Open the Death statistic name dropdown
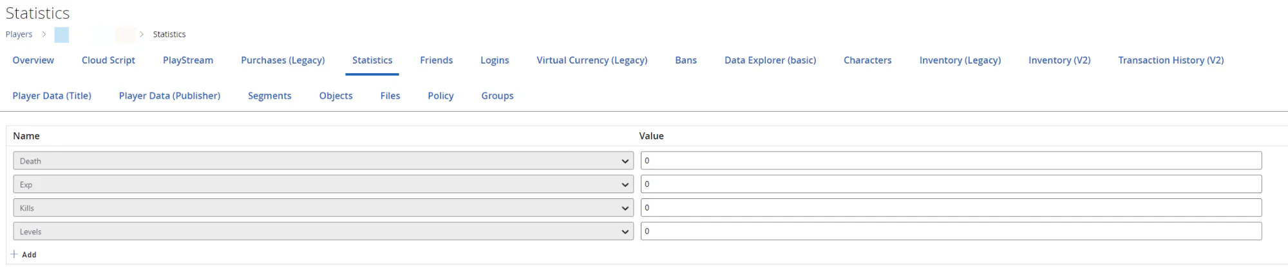This screenshot has width=1288, height=267. tap(323, 161)
